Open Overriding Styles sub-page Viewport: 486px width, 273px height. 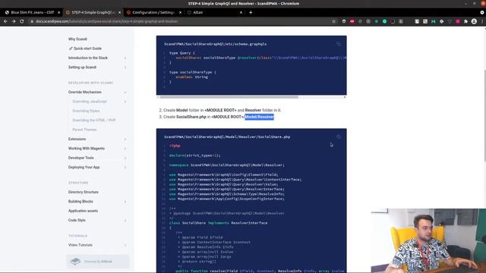click(86, 111)
